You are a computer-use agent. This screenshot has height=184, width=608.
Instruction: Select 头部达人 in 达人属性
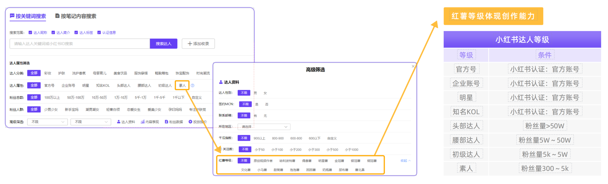124,86
